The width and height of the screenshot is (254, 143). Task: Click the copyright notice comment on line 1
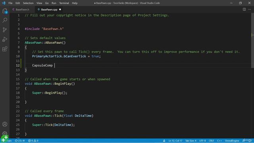pos(97,15)
